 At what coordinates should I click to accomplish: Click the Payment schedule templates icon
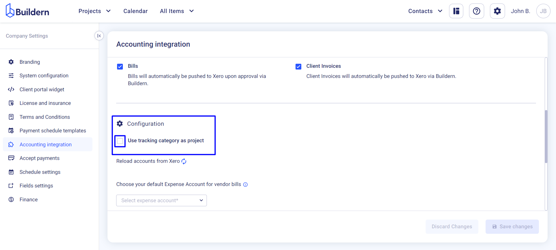11,131
